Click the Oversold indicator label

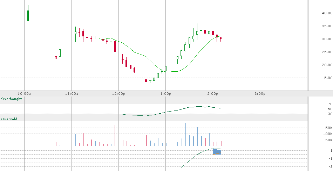tap(9, 119)
